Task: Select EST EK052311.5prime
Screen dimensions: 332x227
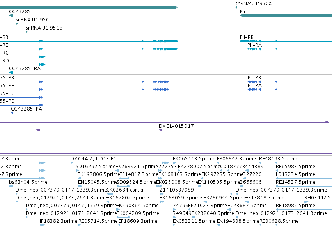Action: [x=194, y=221]
